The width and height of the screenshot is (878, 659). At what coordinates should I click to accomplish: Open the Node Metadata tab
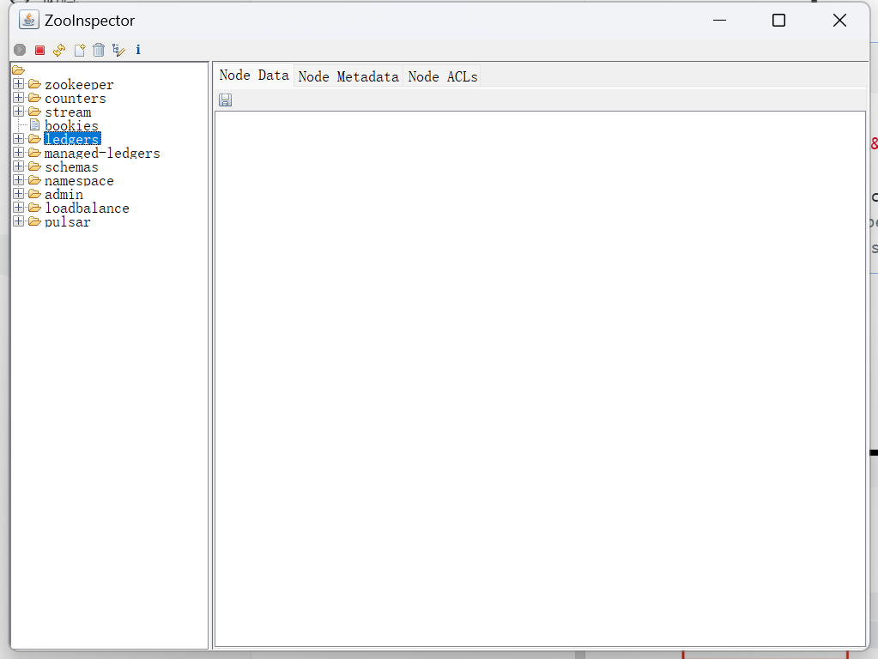pyautogui.click(x=348, y=76)
